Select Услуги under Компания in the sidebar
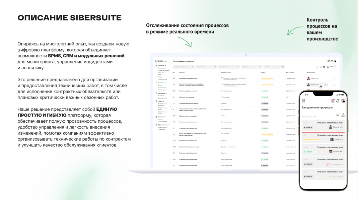358x200 pixels. click(160, 77)
